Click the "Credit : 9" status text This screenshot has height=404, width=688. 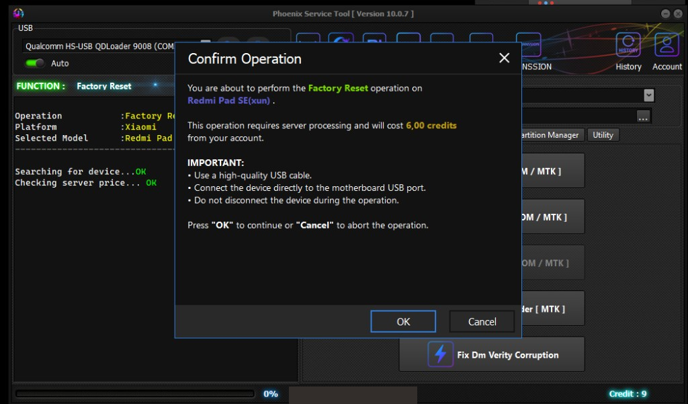pyautogui.click(x=628, y=393)
